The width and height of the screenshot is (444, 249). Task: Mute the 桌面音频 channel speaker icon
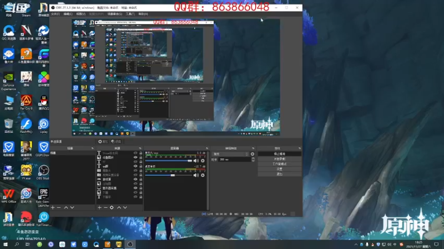(x=196, y=175)
